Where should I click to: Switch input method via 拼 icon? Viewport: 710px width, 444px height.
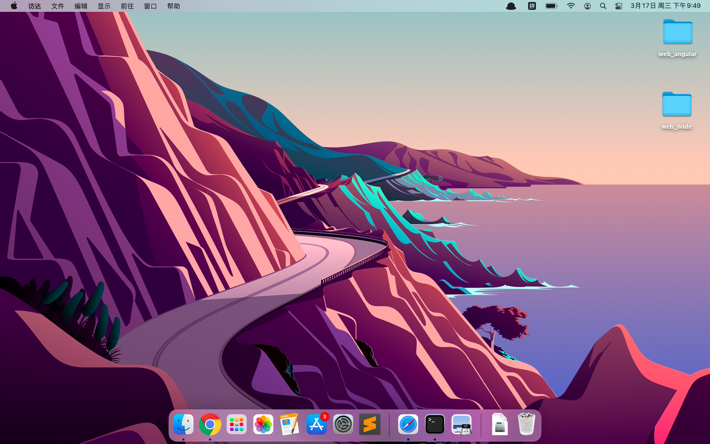pos(532,6)
